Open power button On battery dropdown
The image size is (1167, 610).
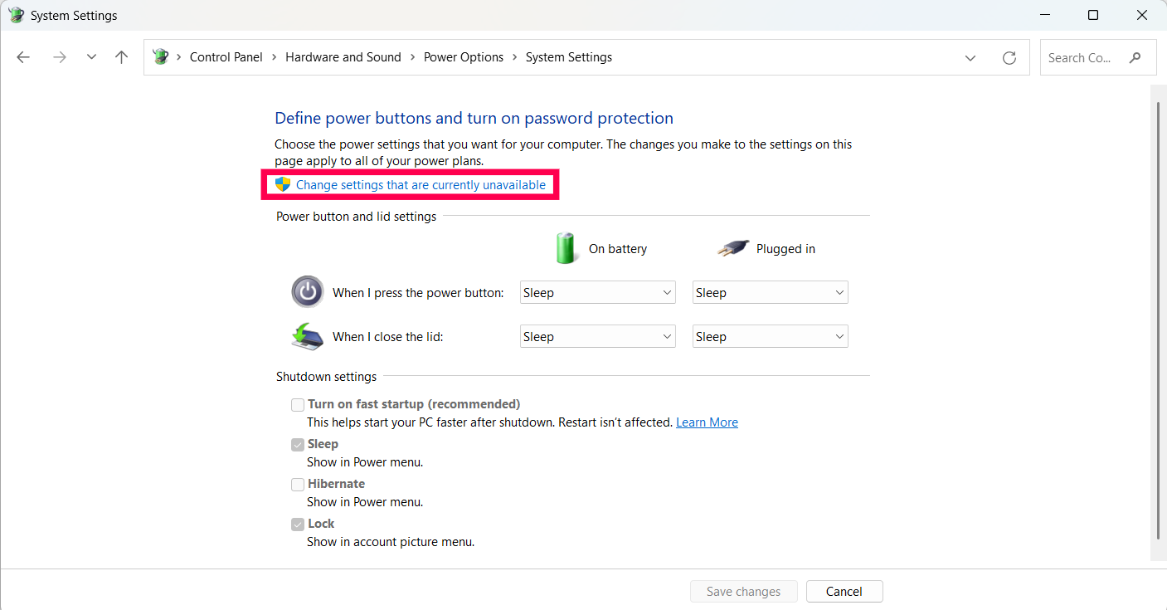[x=598, y=292]
